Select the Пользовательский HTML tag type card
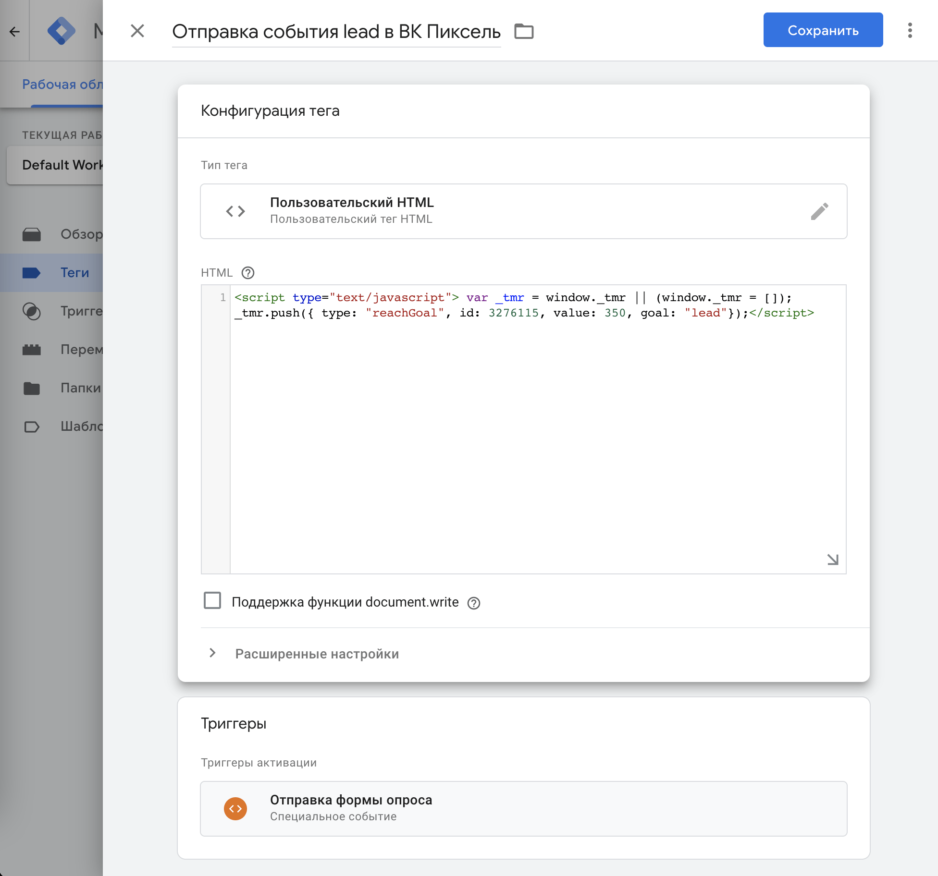The height and width of the screenshot is (876, 938). point(523,211)
